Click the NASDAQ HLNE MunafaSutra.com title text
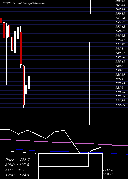 24,3
